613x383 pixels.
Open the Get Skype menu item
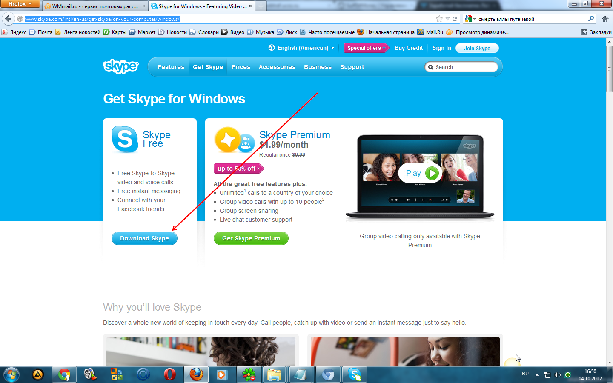(x=208, y=67)
